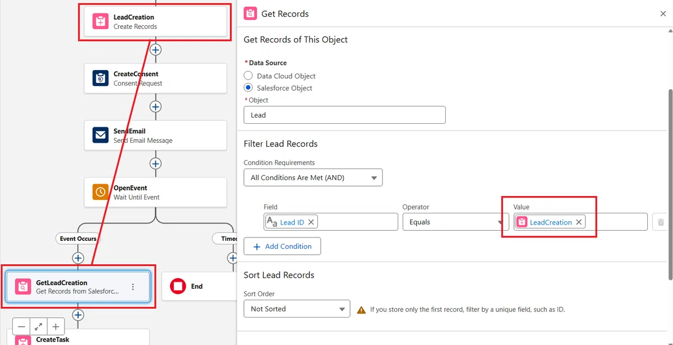
Task: Add element below GetLeadCreation node
Action: 78,315
